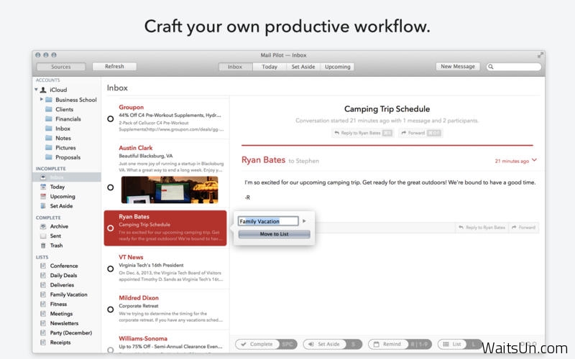
Task: Toggle completion circle for Mildred Dixon
Action: (x=111, y=309)
